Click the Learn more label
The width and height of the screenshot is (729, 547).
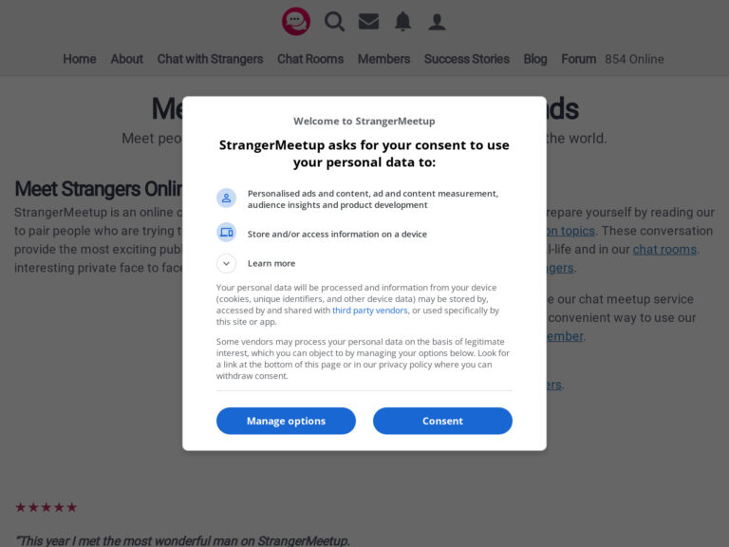(271, 263)
